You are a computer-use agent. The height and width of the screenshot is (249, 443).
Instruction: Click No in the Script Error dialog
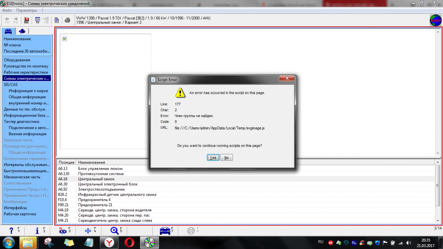(226, 158)
